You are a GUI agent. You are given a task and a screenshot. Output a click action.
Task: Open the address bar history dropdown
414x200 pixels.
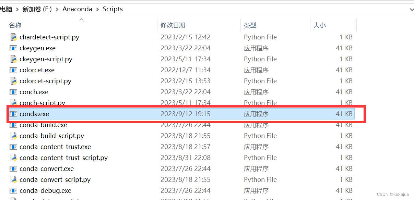pyautogui.click(x=410, y=9)
